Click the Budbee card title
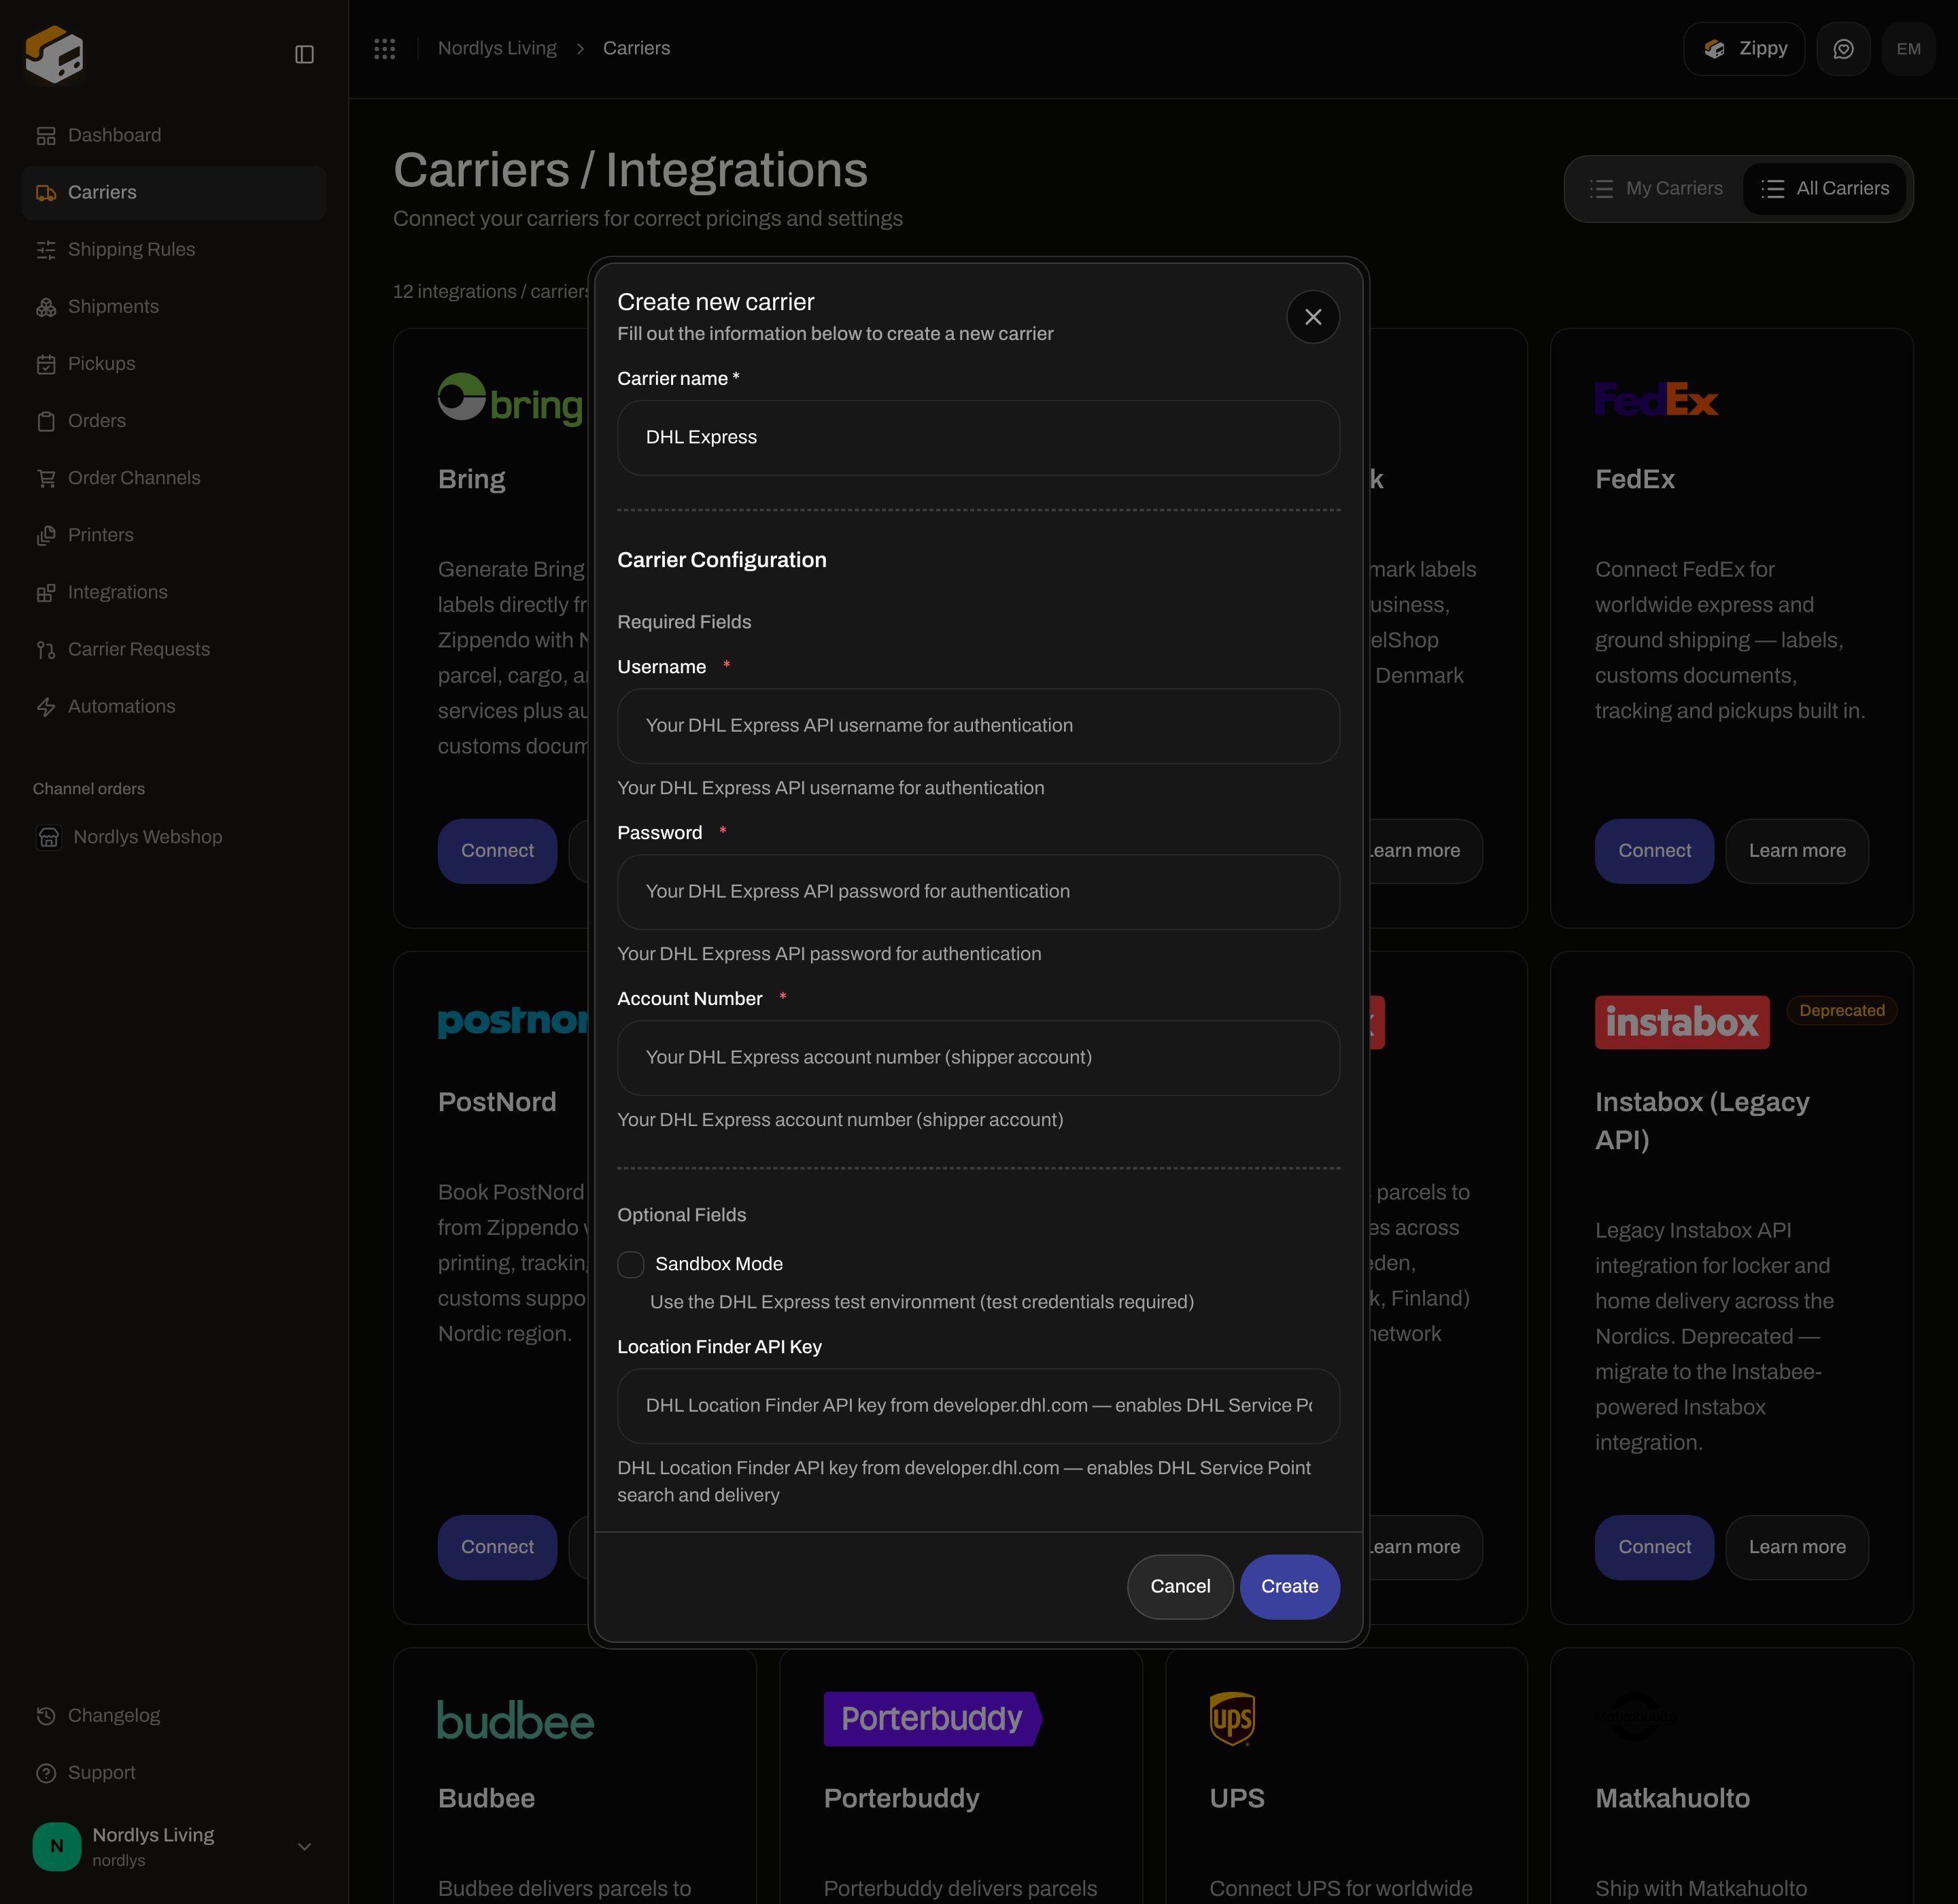Screen dimensions: 1958x1904 pos(486,1798)
